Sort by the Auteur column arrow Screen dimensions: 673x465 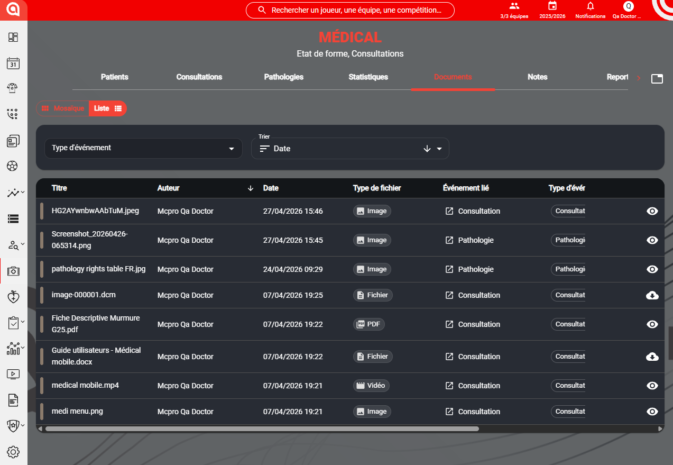click(x=251, y=188)
